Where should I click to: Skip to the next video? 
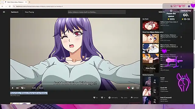[17, 88]
